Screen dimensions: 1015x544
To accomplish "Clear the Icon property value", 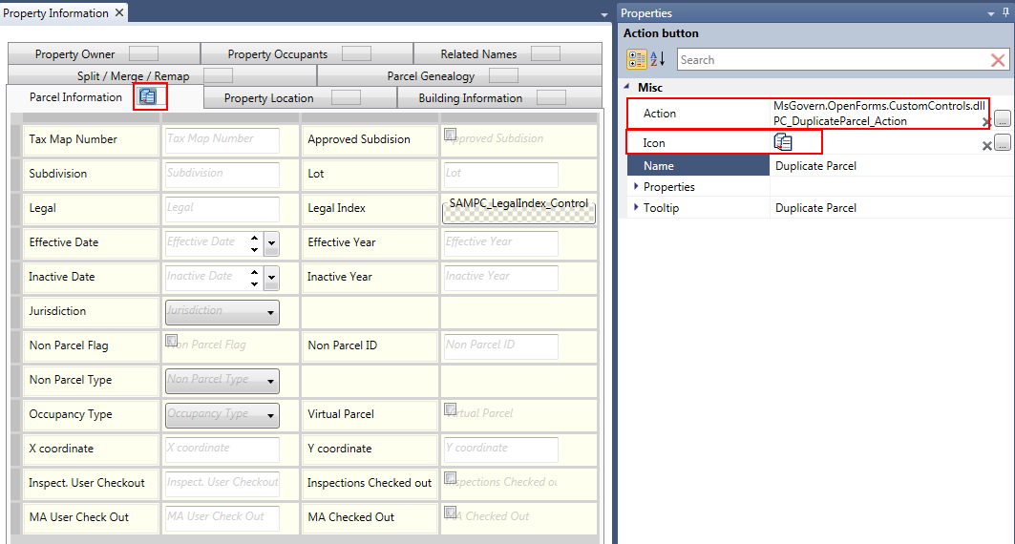I will [x=986, y=145].
